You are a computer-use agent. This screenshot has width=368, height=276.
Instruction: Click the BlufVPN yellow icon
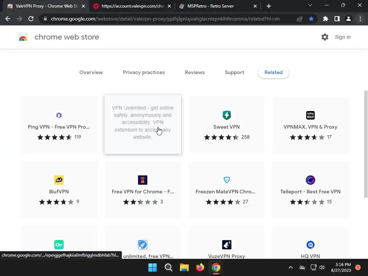point(59,180)
